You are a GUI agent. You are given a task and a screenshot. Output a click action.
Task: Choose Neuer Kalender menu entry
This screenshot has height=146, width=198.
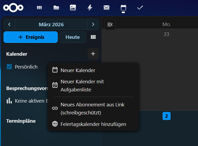pos(93,70)
